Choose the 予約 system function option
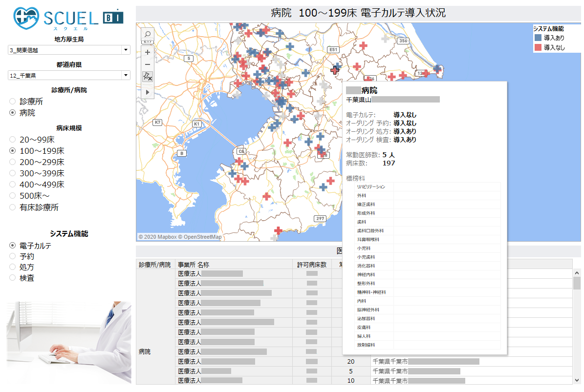The image size is (584, 392). coord(13,256)
